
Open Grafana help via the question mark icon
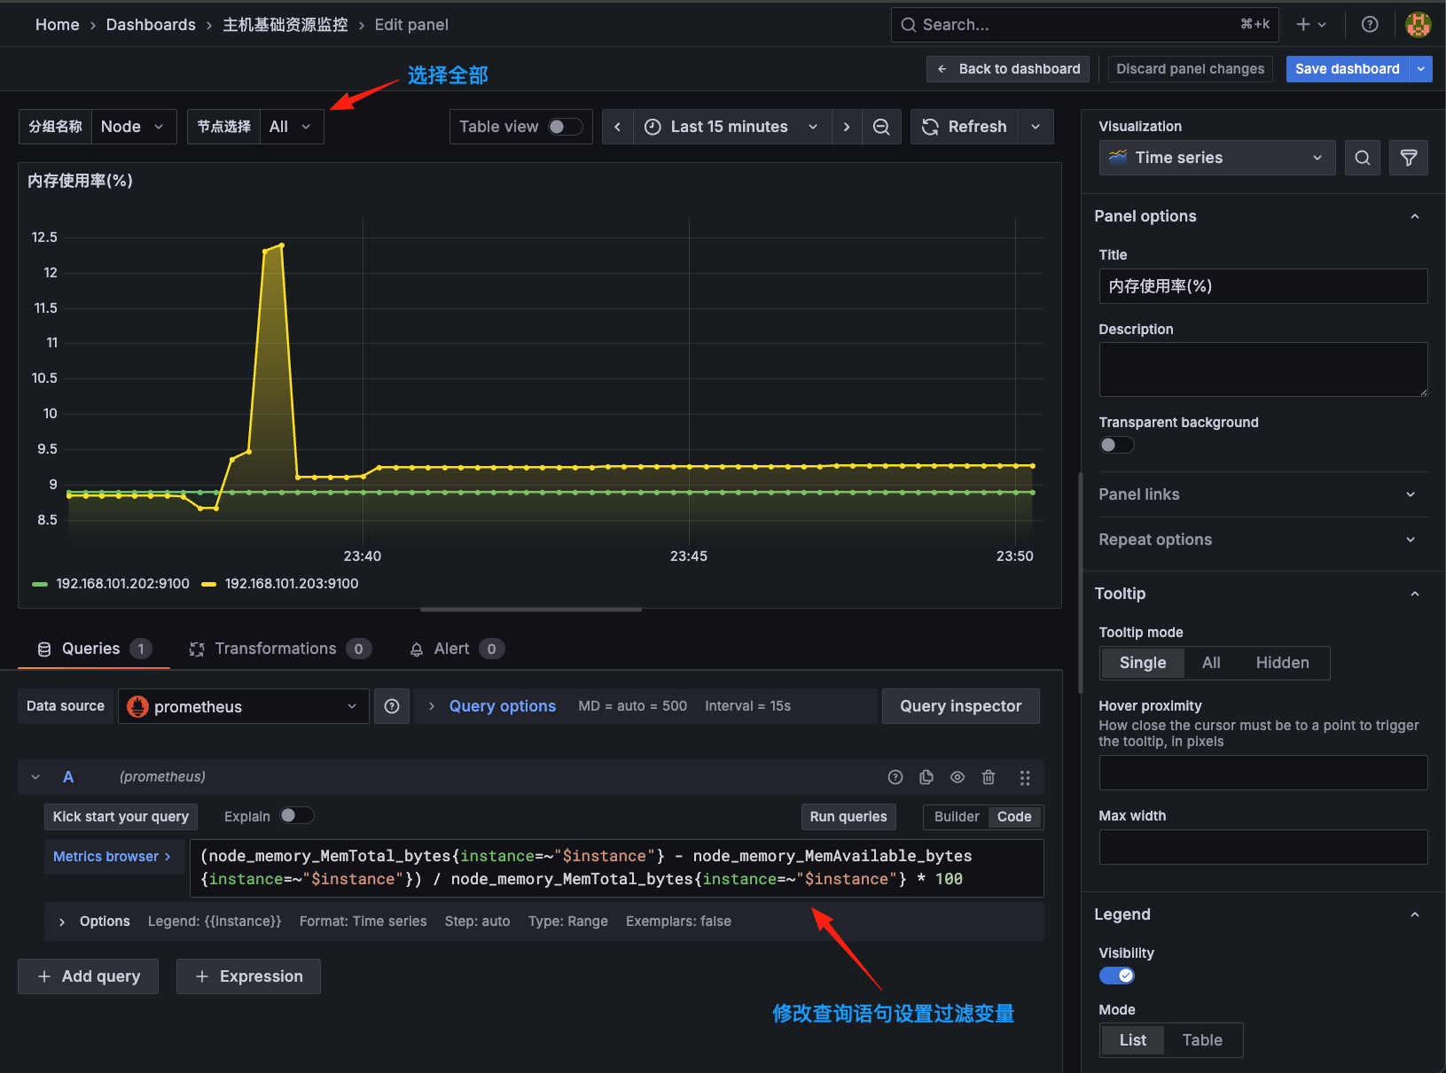click(x=1369, y=24)
